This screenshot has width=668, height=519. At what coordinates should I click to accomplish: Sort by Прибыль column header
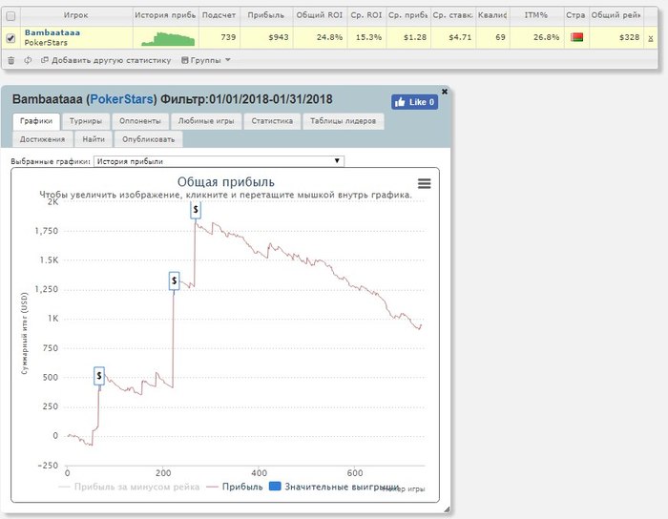[266, 15]
